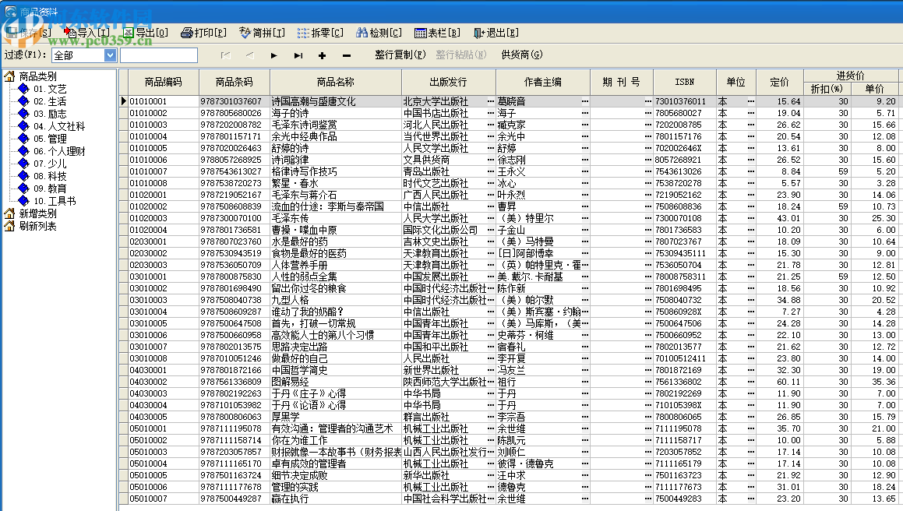Open author ellipsis for 余光中 row
Viewport: 903px width, 511px height.
[x=585, y=136]
